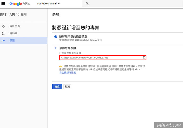Click the API 和服務 sidebar heading
This screenshot has height=128, width=183.
coord(18,15)
